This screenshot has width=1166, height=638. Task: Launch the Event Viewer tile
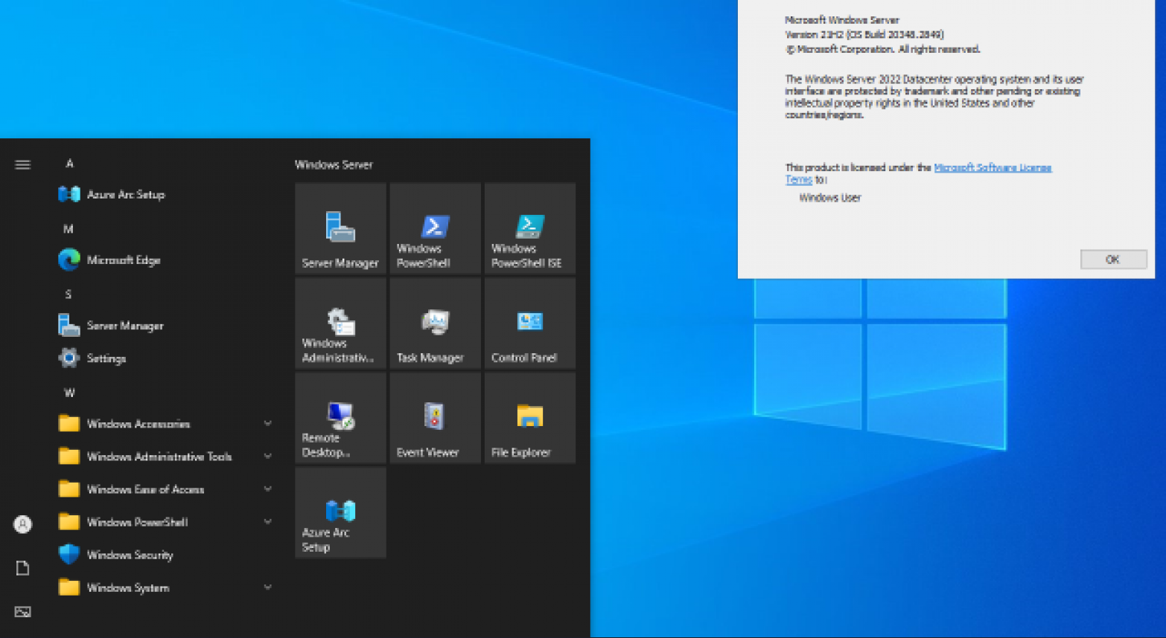(435, 418)
